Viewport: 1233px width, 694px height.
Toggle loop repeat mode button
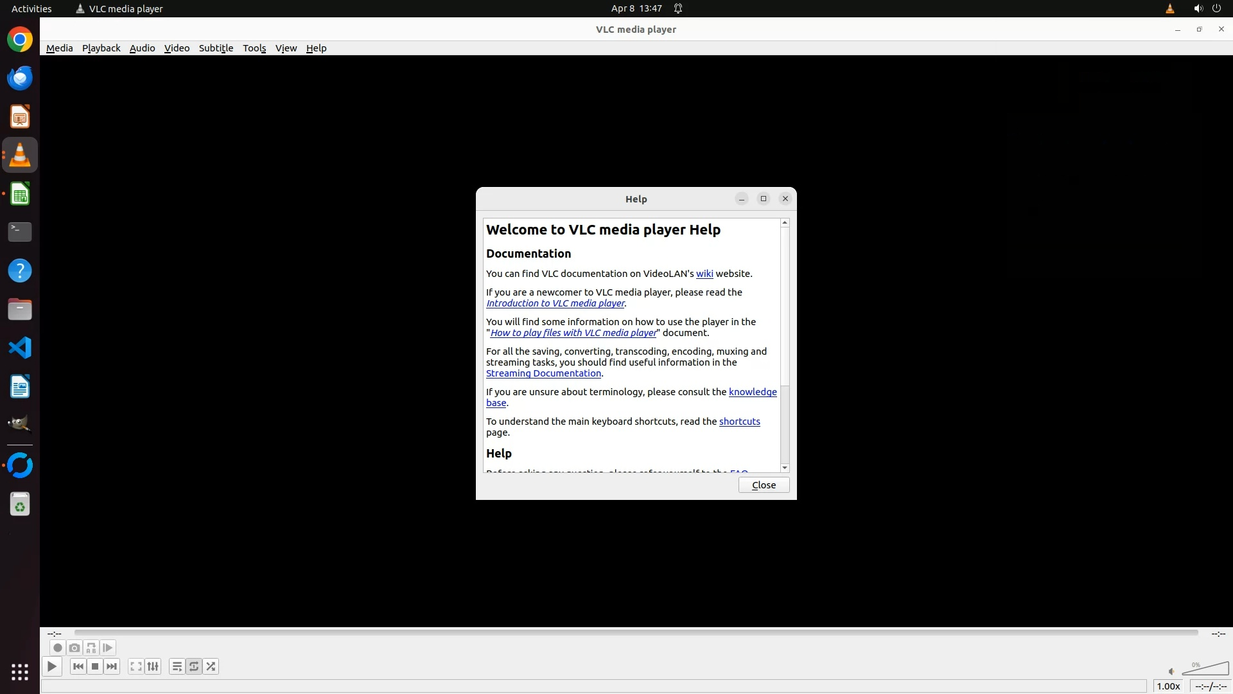194,666
